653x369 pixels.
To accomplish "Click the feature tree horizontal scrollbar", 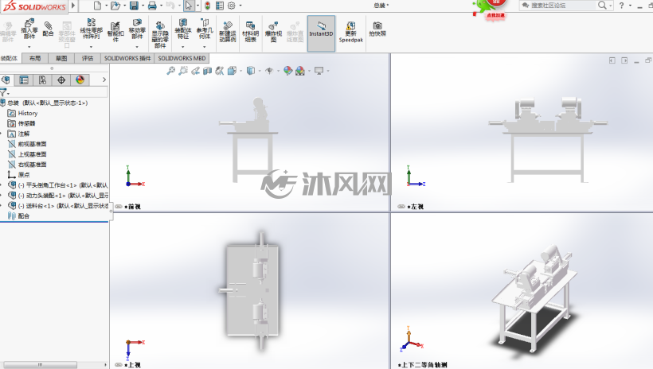I will pos(40,365).
